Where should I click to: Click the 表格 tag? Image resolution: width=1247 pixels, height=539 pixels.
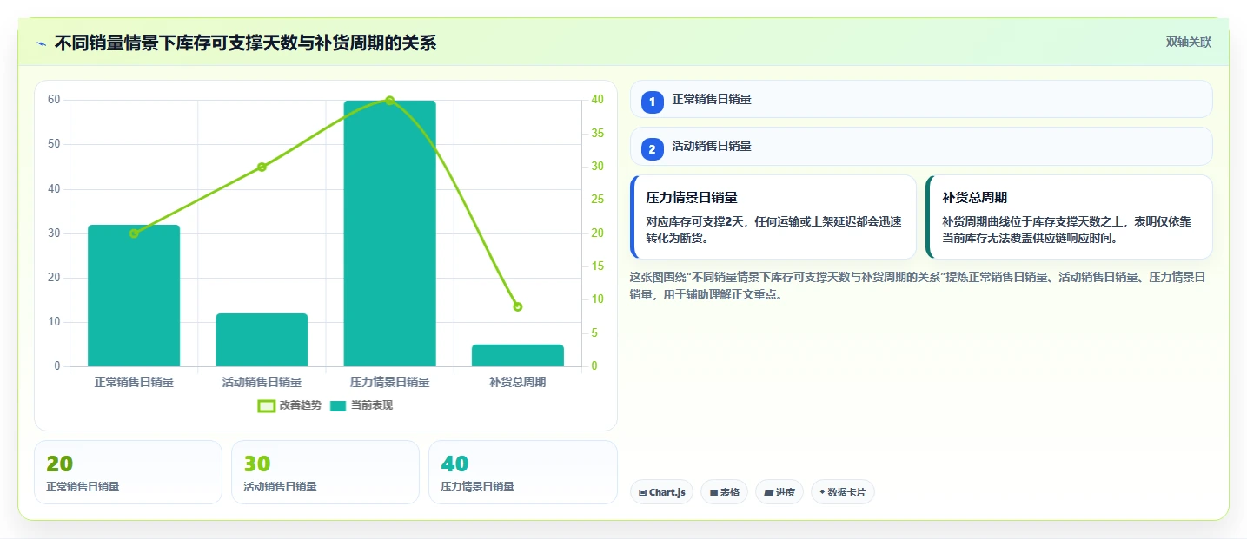coord(725,492)
